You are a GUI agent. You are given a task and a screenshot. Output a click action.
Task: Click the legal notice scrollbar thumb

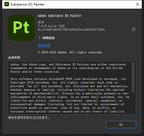pyautogui.click(x=133, y=77)
